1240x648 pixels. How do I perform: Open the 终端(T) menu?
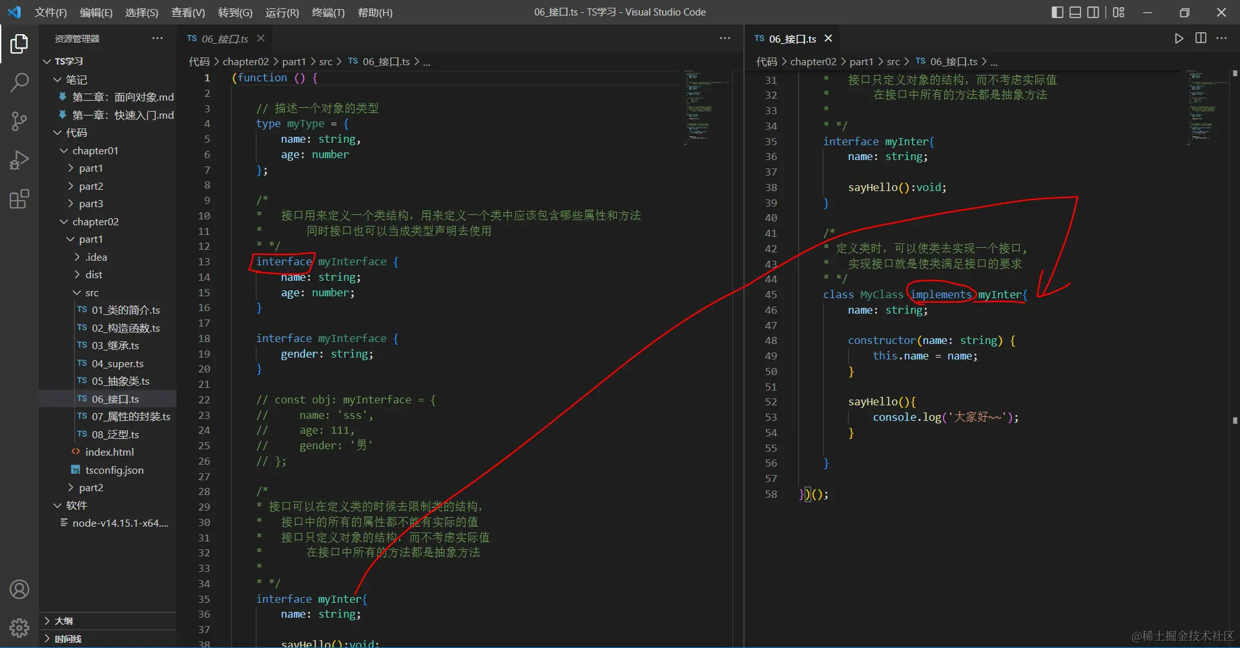[x=328, y=12]
